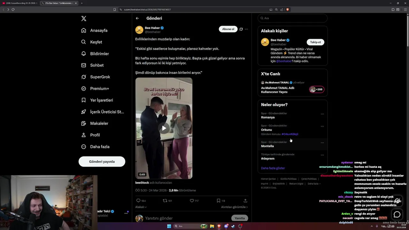Click Gönderi yayınla button
This screenshot has height=230, width=409.
pos(102,161)
